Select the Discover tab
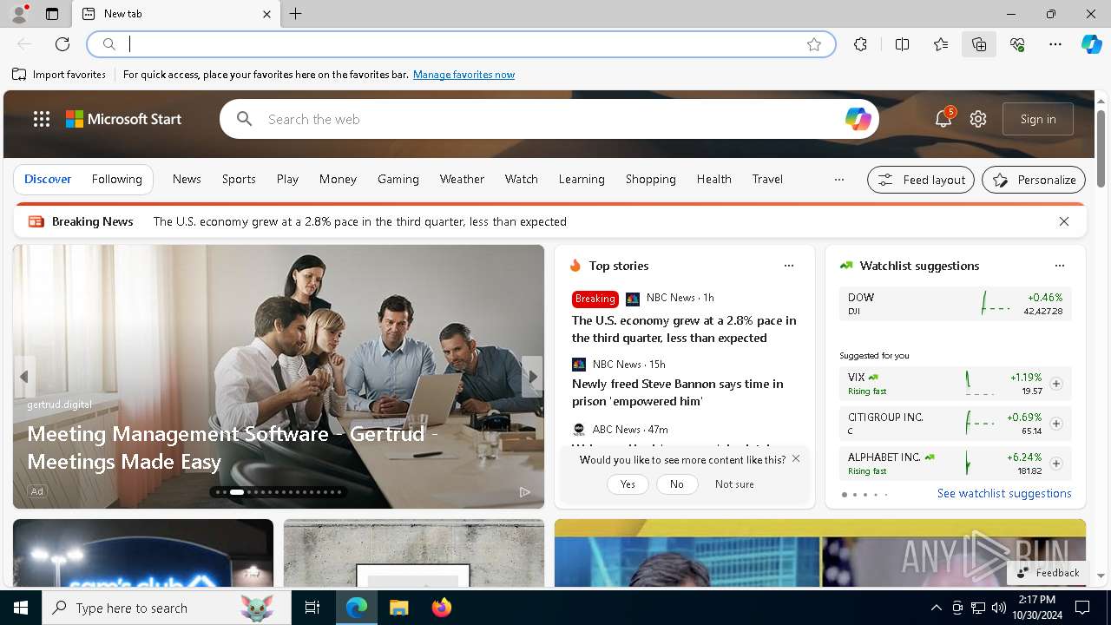This screenshot has height=625, width=1111. pos(48,179)
